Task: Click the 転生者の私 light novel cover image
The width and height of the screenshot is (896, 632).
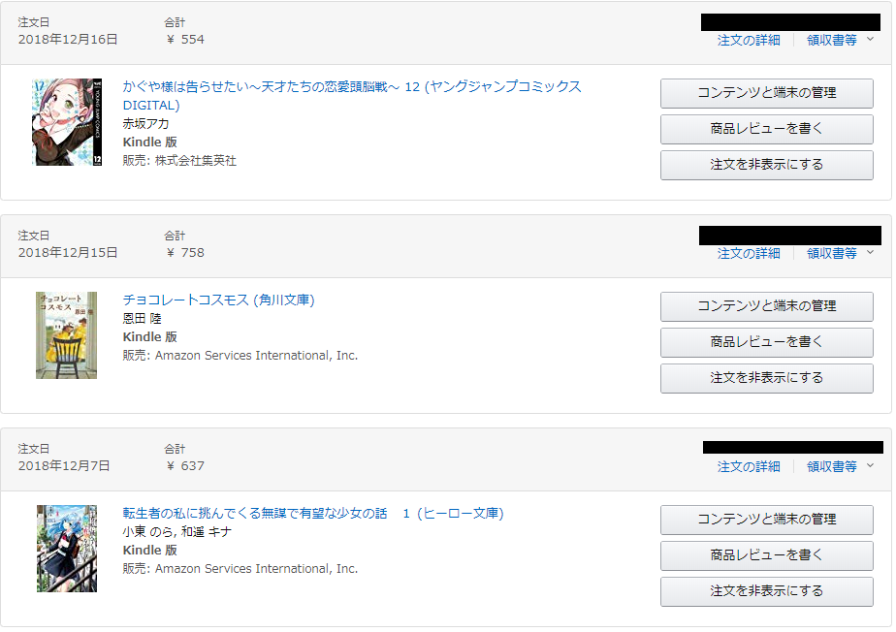Action: pyautogui.click(x=66, y=548)
